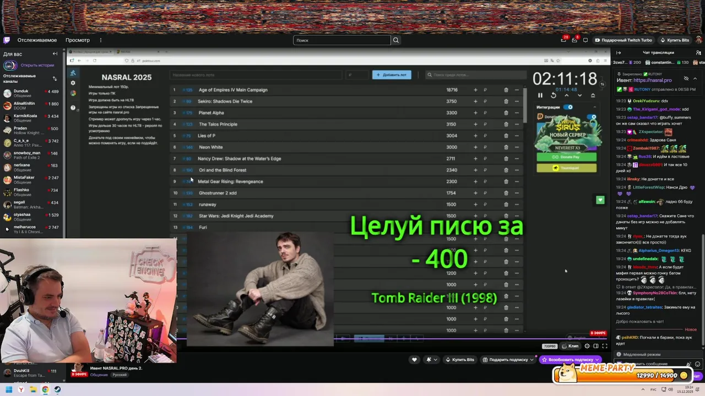Open the user avatar menu

[698, 40]
